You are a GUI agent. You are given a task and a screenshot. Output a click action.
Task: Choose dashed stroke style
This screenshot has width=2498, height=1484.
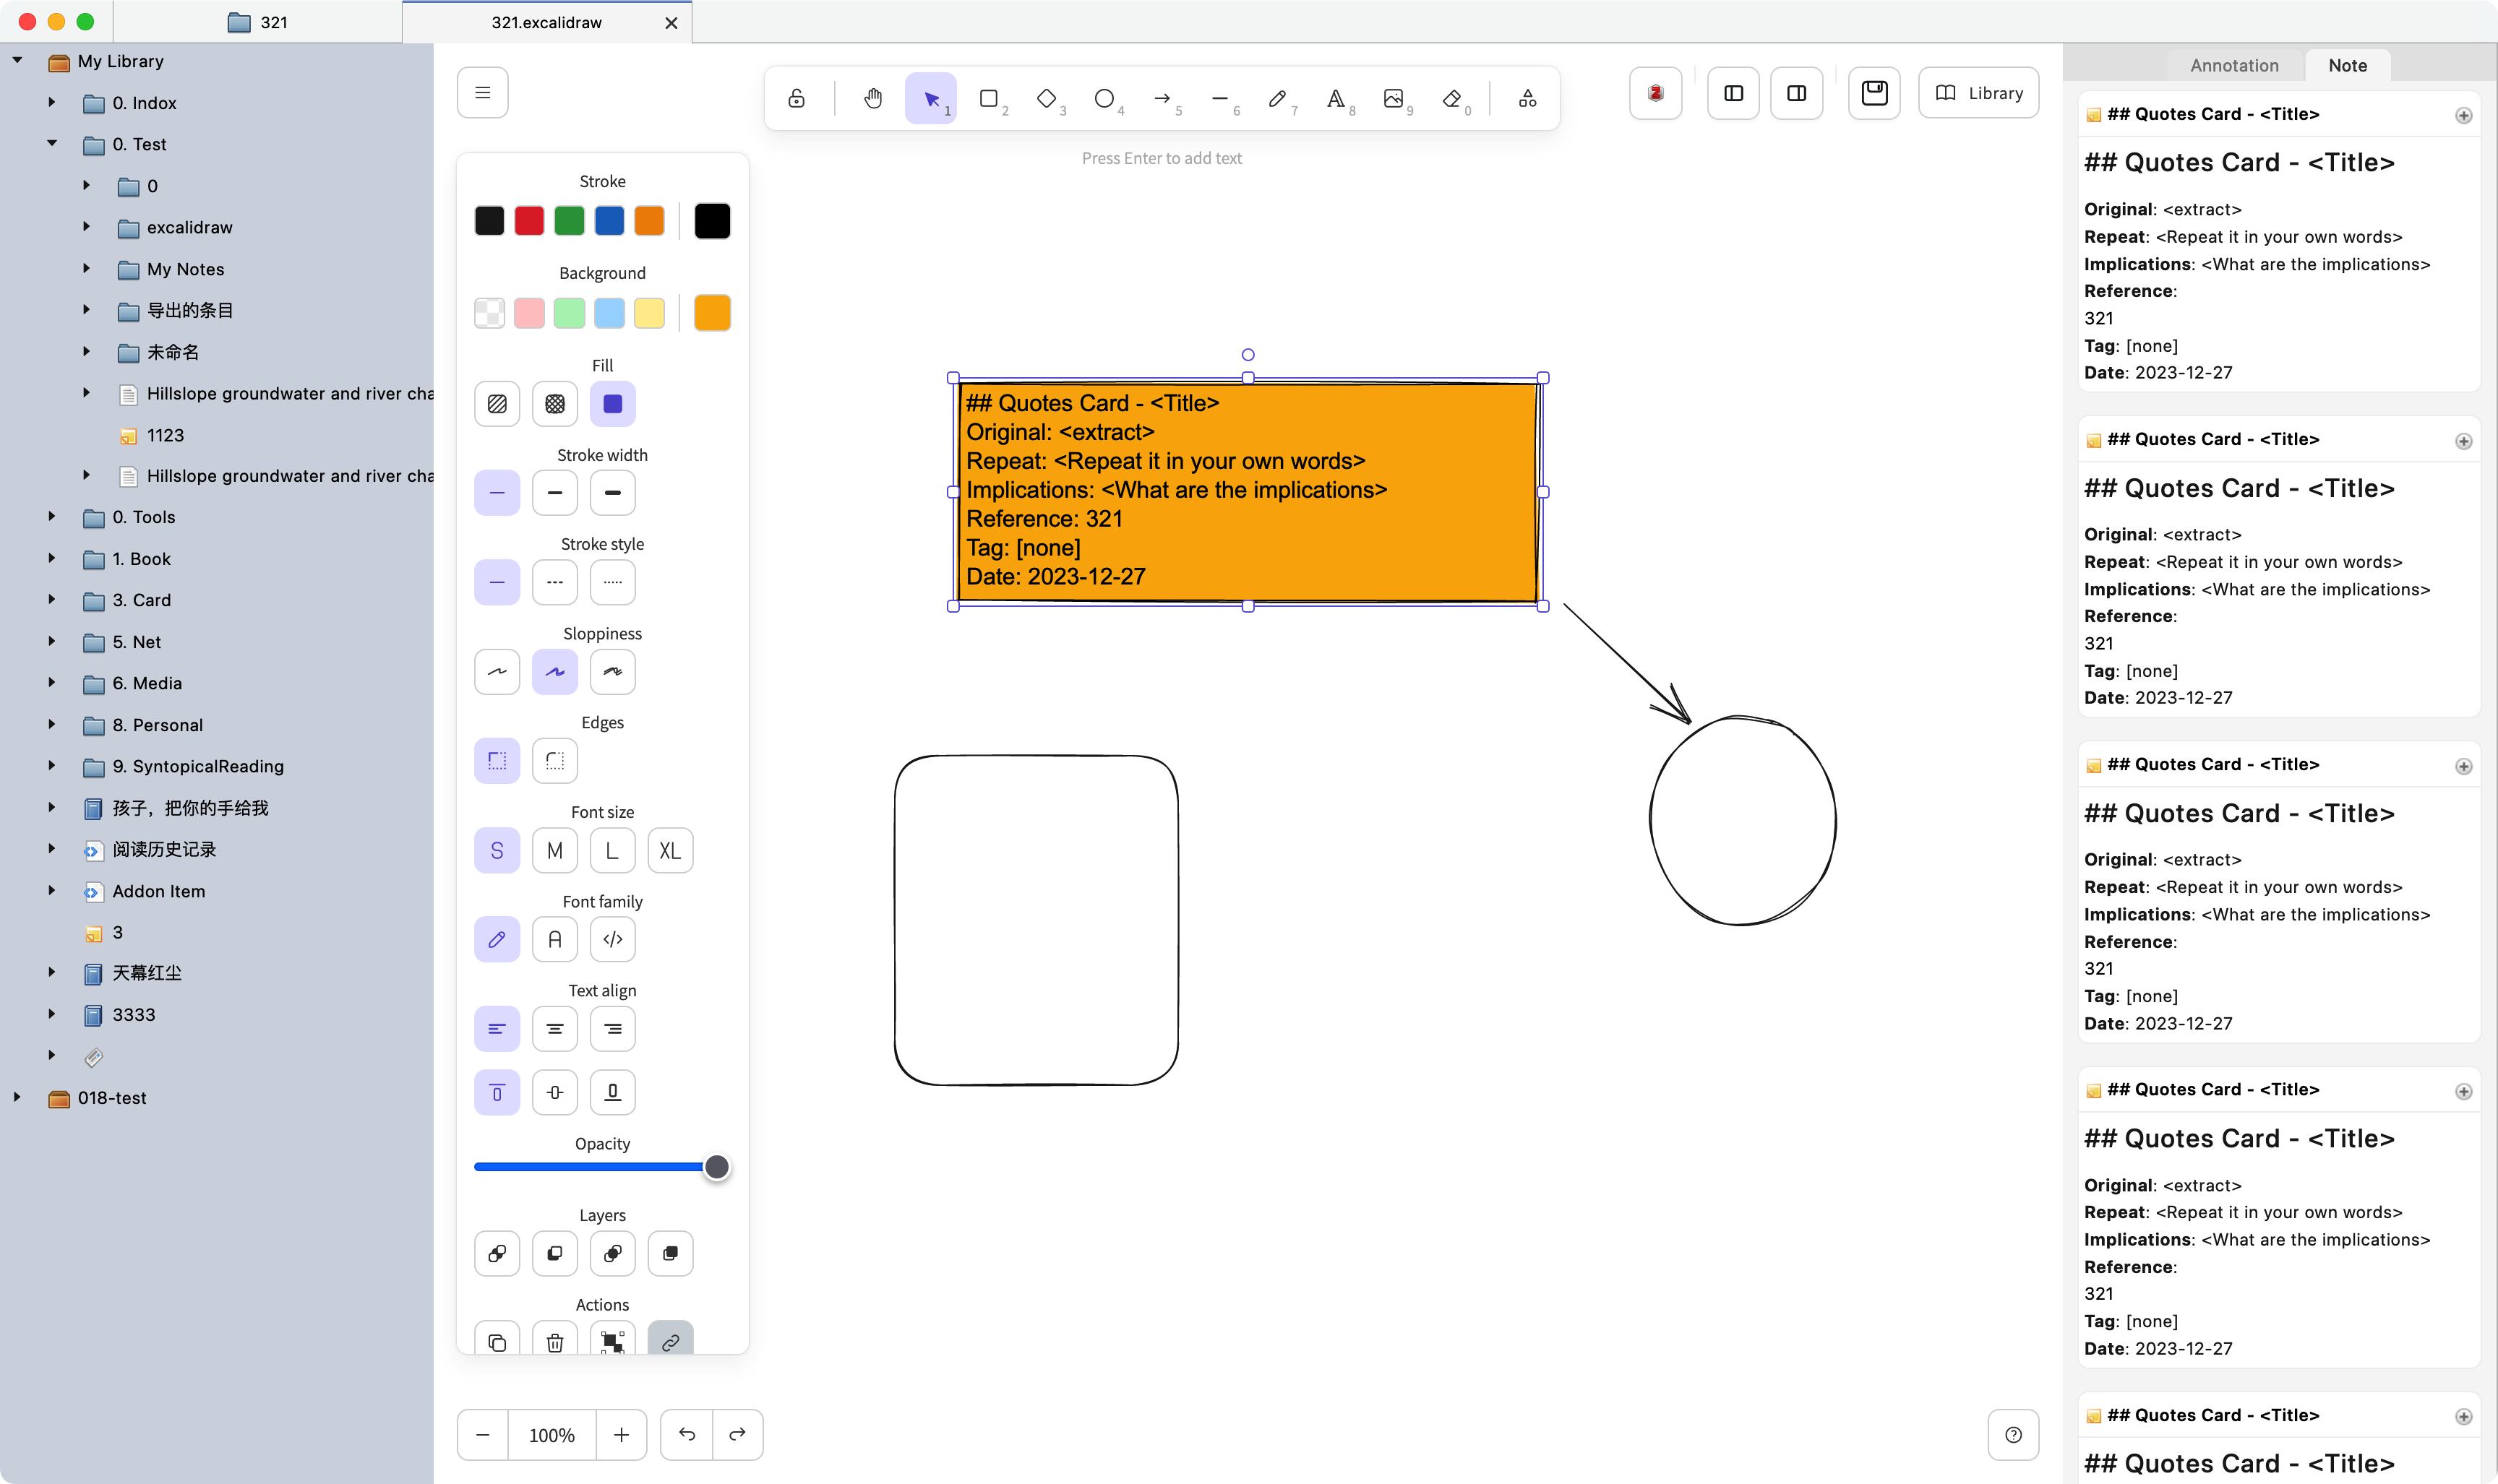pos(555,582)
